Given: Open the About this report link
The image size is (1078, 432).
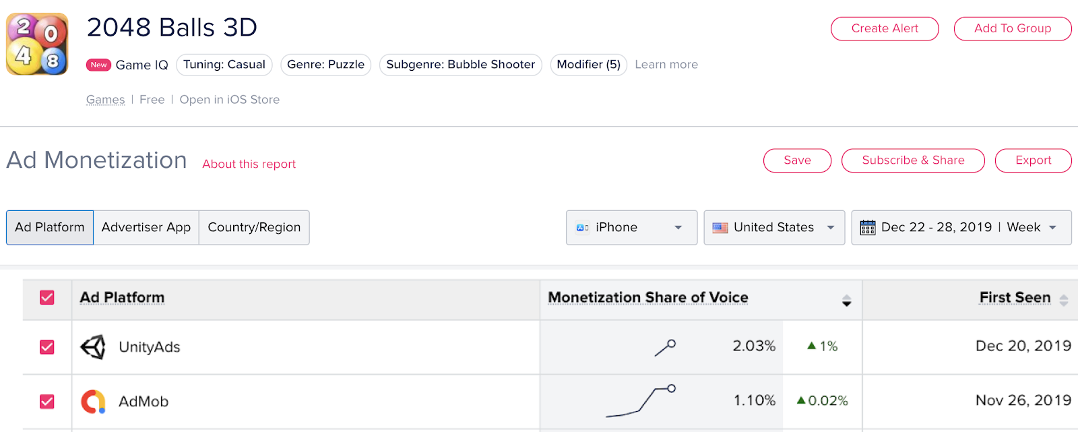Looking at the screenshot, I should point(249,164).
